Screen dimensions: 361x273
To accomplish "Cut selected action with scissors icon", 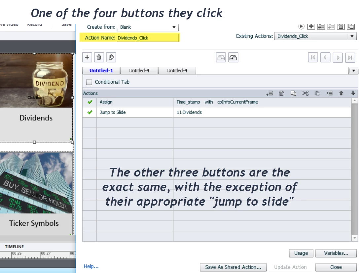I will pos(306,93).
